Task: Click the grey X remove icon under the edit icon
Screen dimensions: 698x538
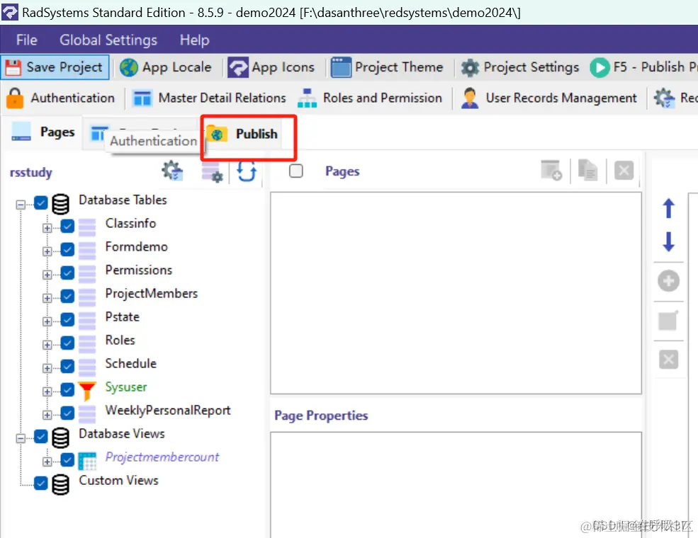Action: (668, 360)
